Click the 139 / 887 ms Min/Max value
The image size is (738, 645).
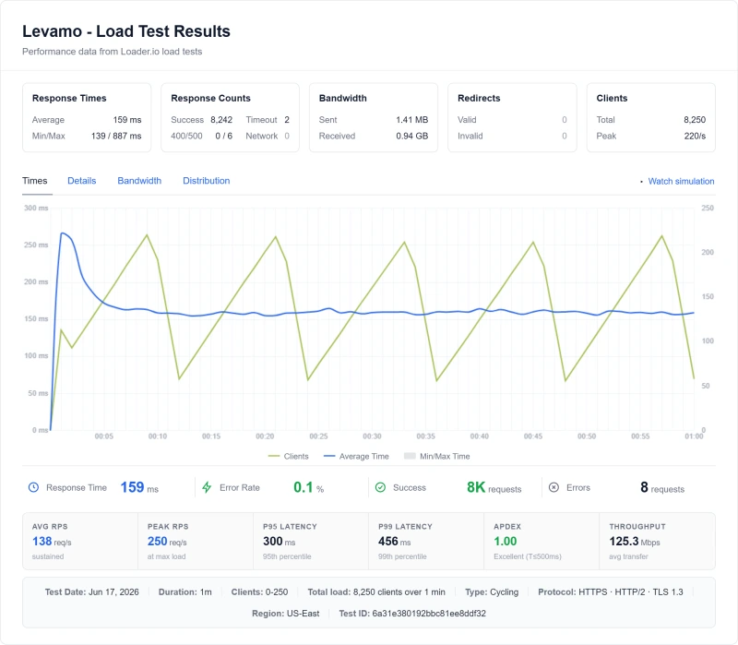[x=116, y=136]
